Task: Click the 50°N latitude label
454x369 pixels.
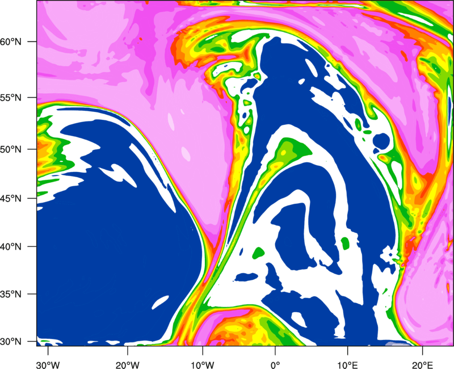Action: pos(11,149)
